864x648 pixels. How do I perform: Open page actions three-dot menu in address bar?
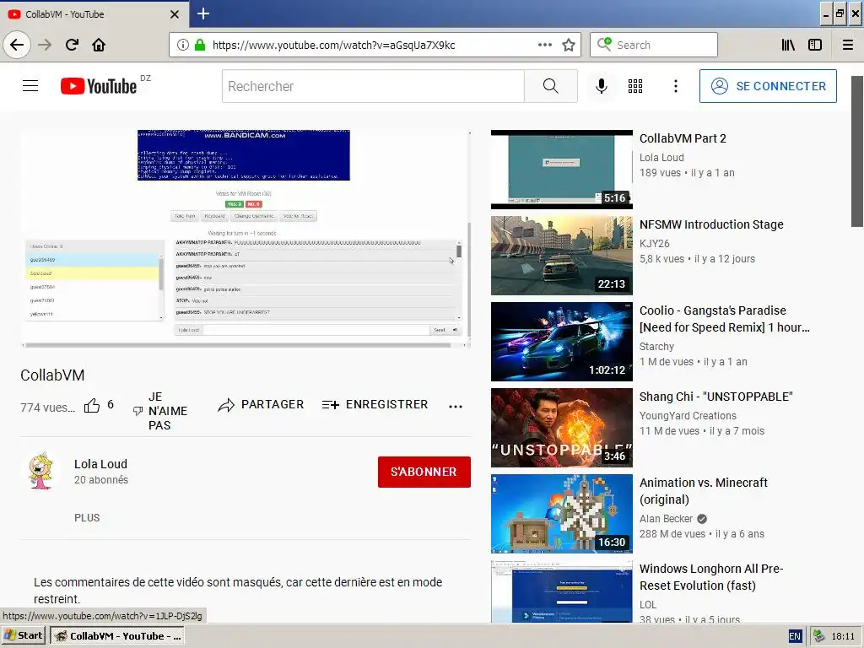(x=545, y=45)
